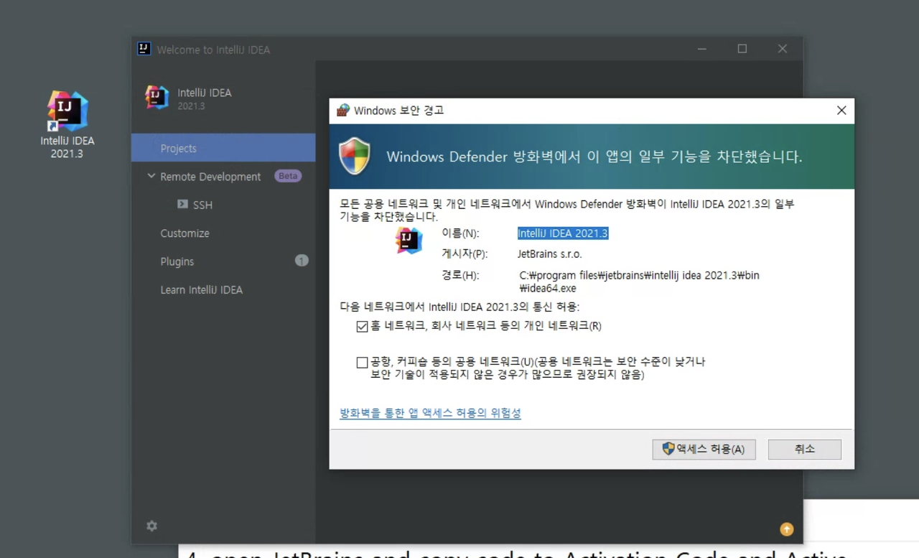Screen dimensions: 919x558
Task: Select the Projects tab
Action: tap(223, 148)
